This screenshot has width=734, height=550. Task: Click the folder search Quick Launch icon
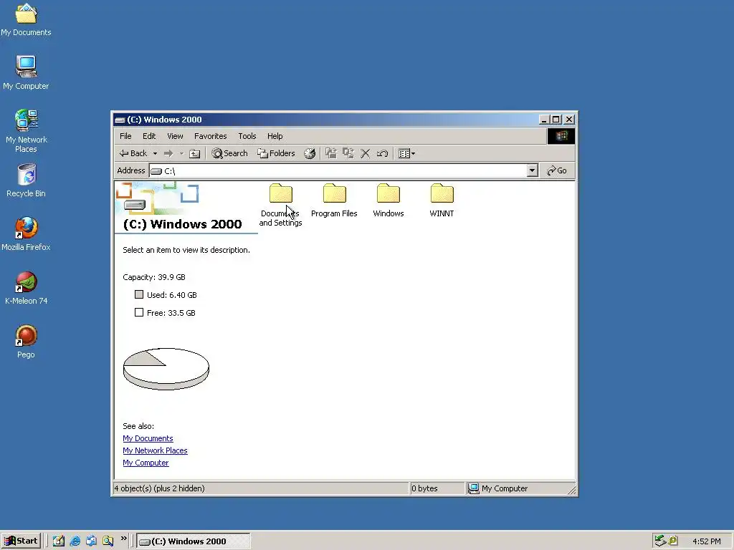click(x=108, y=541)
